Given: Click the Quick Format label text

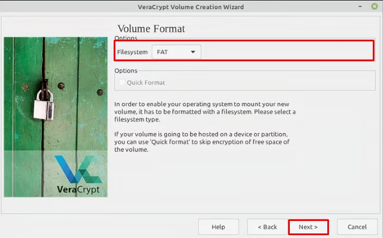Looking at the screenshot, I should [146, 83].
